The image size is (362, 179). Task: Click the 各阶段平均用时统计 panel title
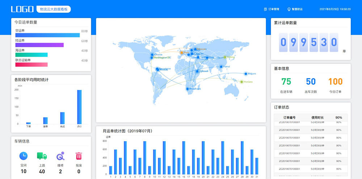31,80
